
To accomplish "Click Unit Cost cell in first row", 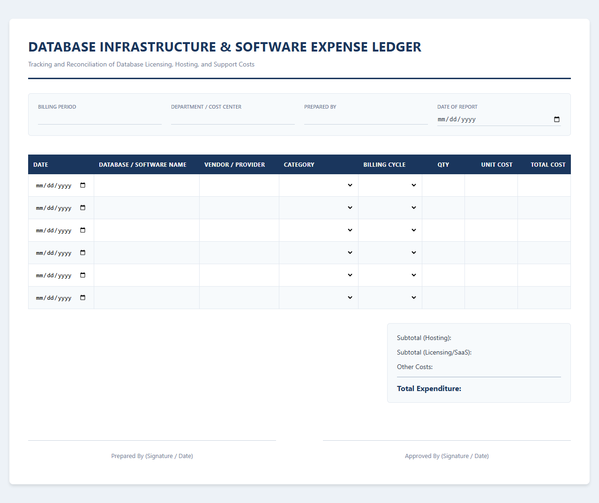I will [491, 185].
